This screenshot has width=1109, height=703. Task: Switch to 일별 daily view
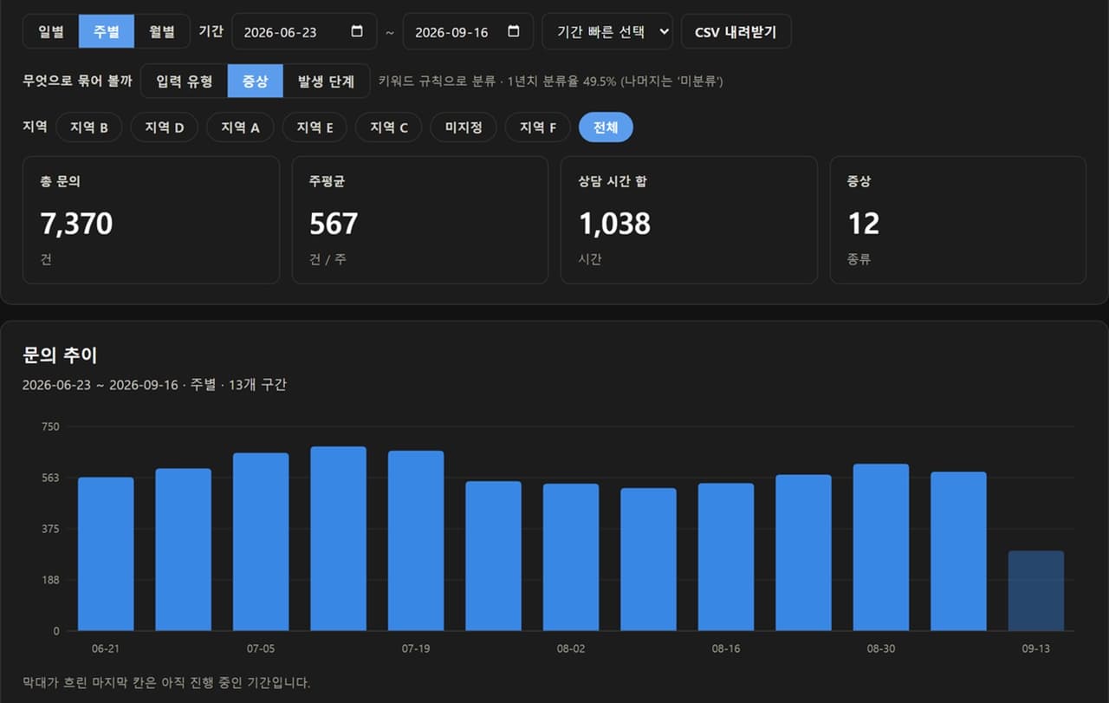coord(51,32)
